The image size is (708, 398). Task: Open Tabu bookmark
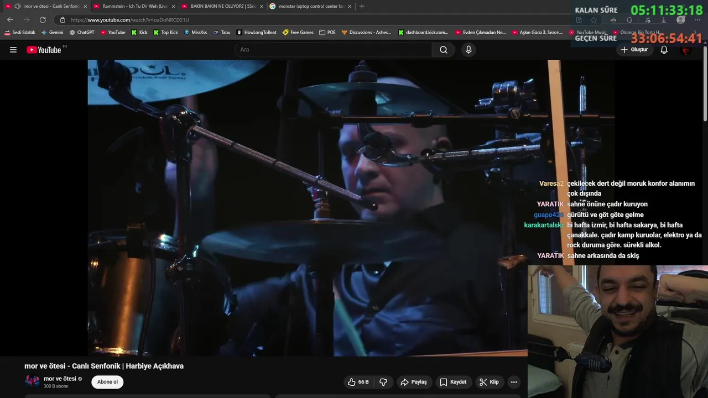(x=222, y=33)
